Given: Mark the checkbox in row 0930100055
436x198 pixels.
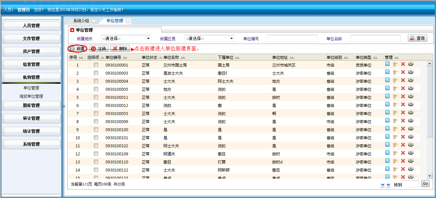Looking at the screenshot, I should click(x=96, y=113).
